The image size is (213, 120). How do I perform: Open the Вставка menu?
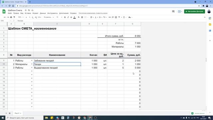tap(28, 13)
